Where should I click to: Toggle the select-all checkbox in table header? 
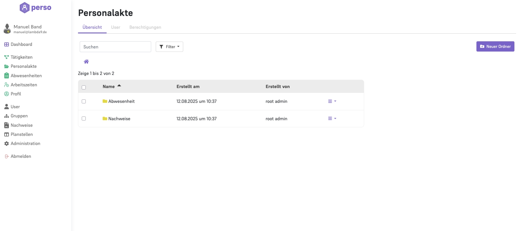(x=84, y=87)
